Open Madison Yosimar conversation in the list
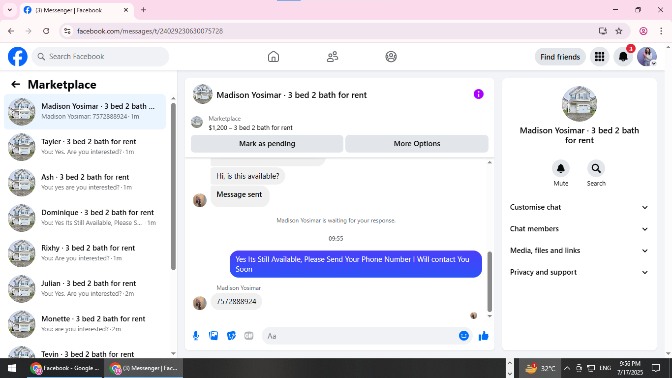Screen dimensions: 672x378 (x=85, y=112)
